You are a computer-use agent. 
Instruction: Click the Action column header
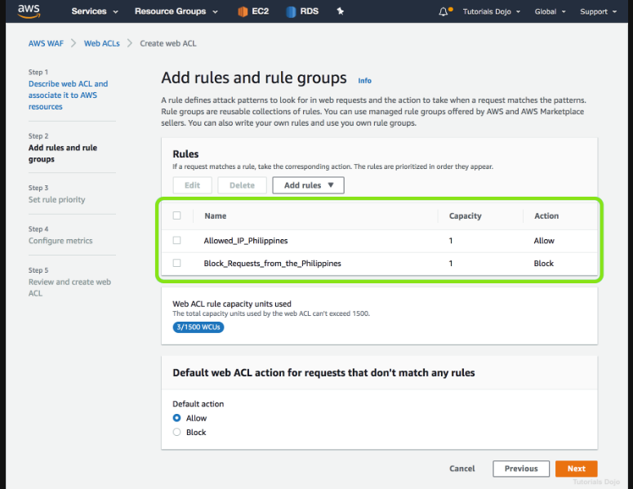coord(546,216)
